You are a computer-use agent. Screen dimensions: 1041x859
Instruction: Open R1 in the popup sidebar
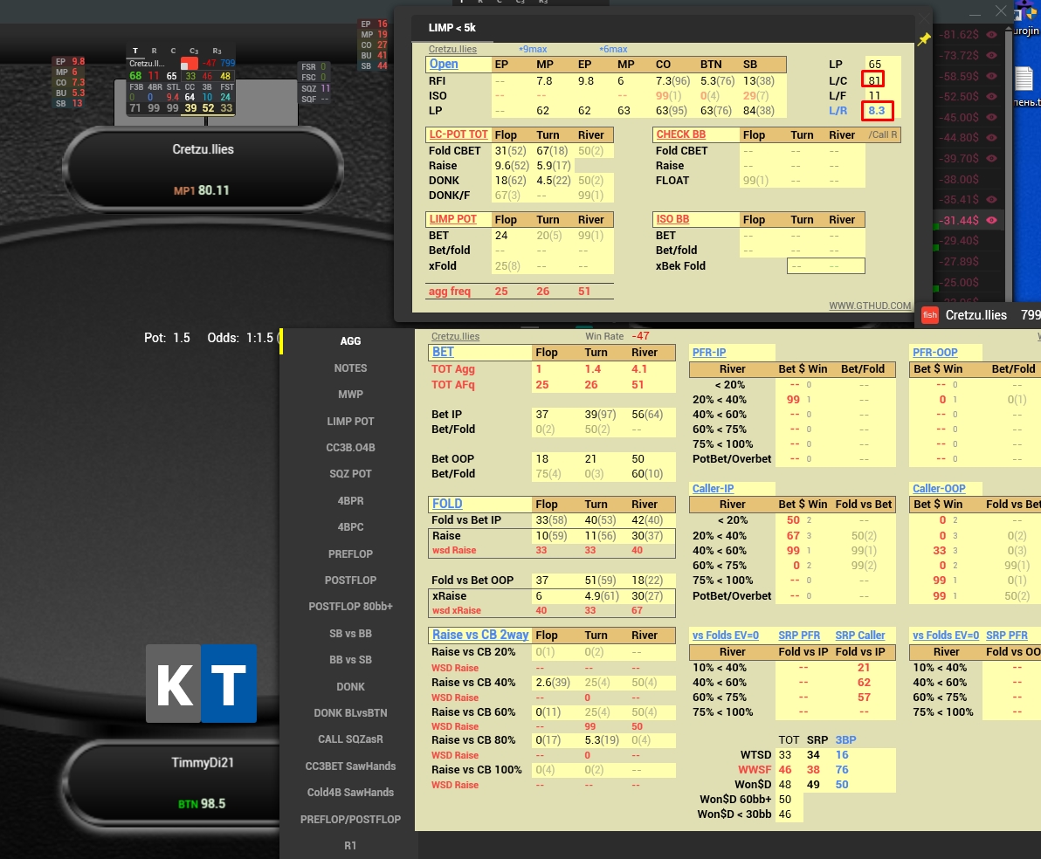(350, 846)
